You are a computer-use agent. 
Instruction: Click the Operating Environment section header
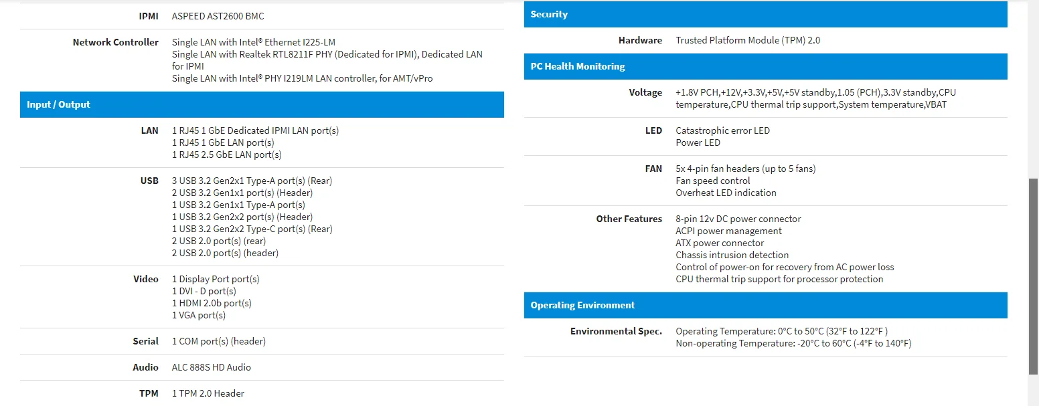click(x=766, y=305)
